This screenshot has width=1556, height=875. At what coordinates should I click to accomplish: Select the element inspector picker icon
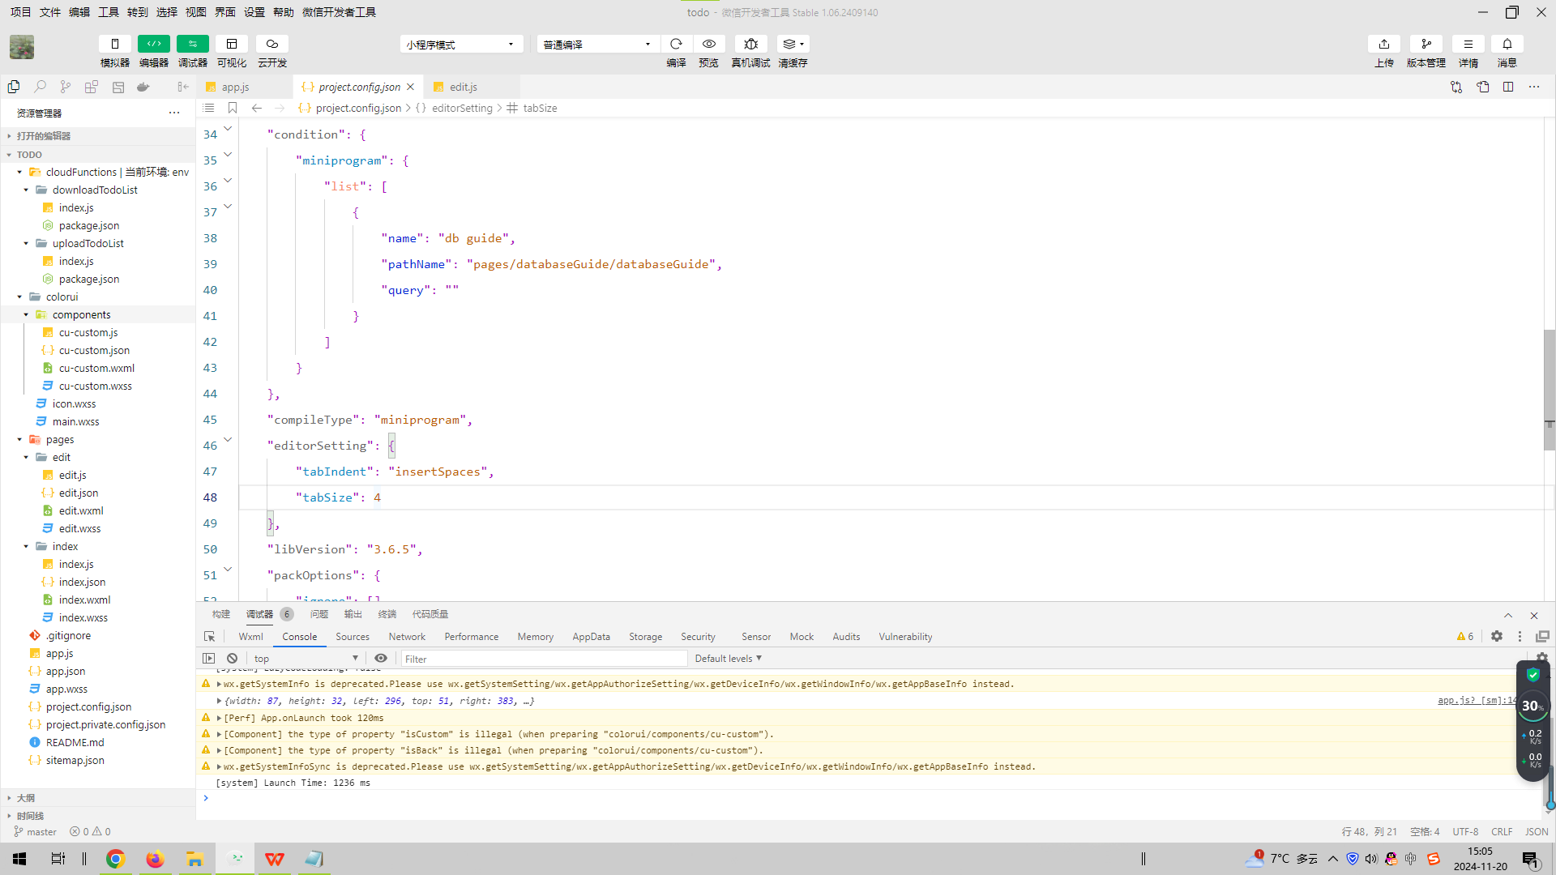pyautogui.click(x=210, y=637)
